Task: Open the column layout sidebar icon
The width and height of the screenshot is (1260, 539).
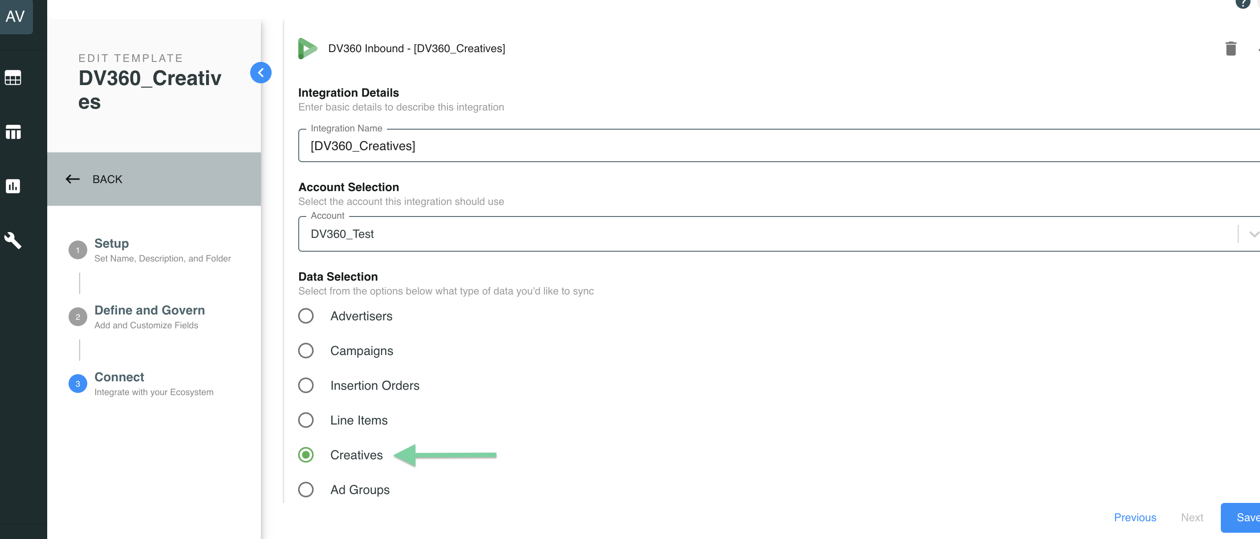Action: coord(13,132)
